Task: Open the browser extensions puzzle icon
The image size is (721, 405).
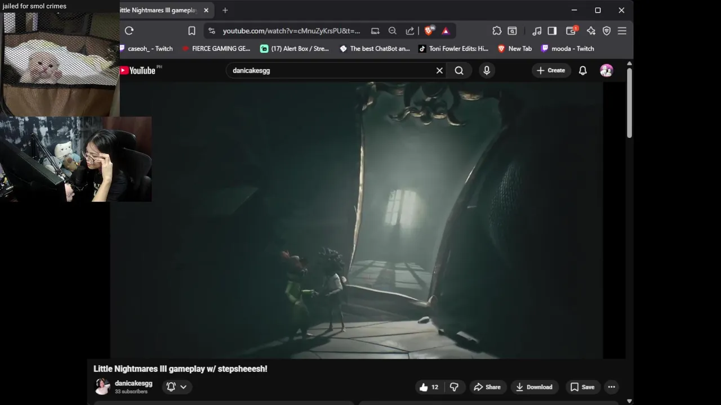Action: [497, 31]
